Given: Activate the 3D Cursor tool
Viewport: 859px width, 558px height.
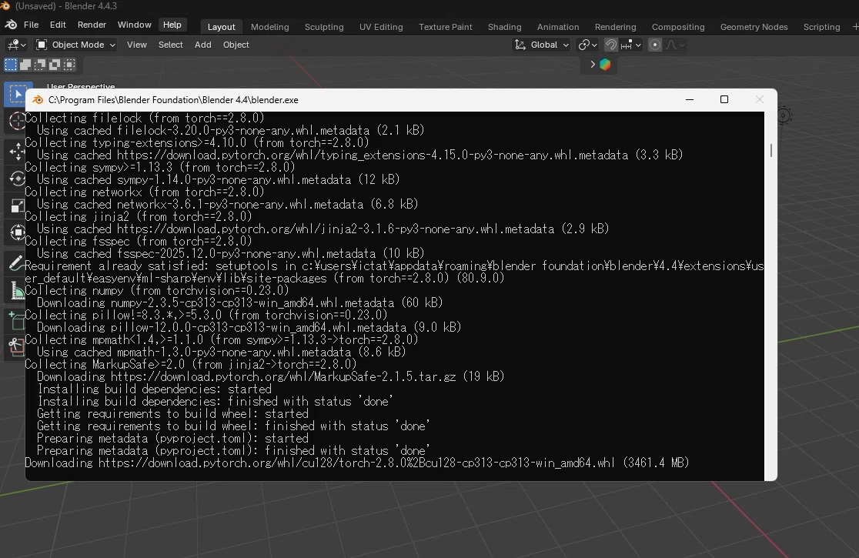Looking at the screenshot, I should [x=16, y=121].
